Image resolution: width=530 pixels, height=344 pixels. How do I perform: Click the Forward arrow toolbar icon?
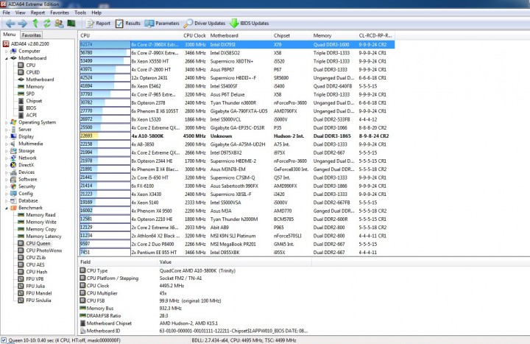(x=23, y=24)
